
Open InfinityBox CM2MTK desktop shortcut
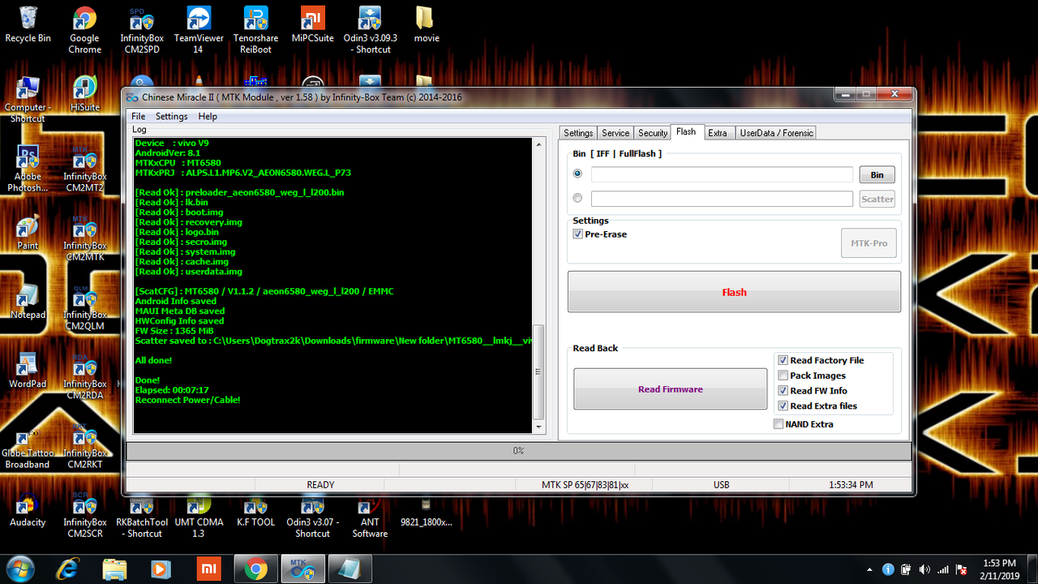tap(84, 238)
